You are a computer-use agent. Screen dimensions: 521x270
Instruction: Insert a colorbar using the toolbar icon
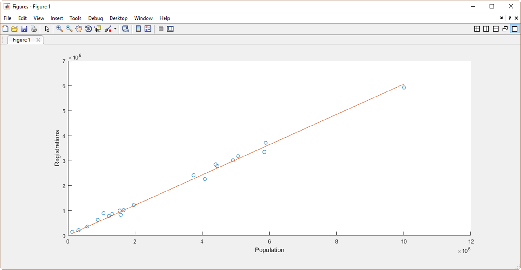click(138, 29)
